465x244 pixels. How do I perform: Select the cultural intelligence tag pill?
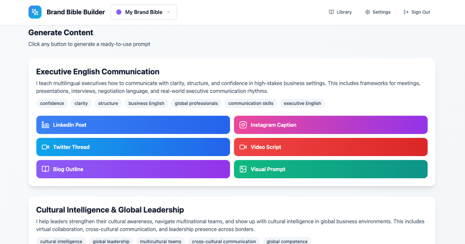point(61,241)
